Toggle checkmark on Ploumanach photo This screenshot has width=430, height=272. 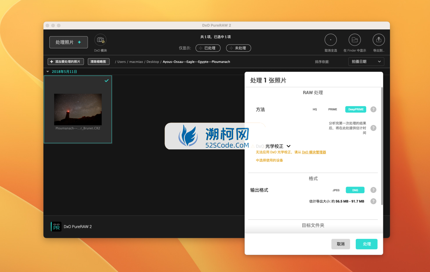pos(106,80)
